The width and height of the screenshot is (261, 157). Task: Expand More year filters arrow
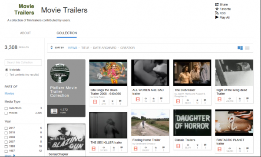[14, 156]
